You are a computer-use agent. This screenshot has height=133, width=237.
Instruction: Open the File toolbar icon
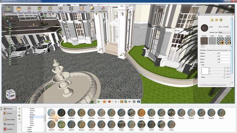coord(19,9)
